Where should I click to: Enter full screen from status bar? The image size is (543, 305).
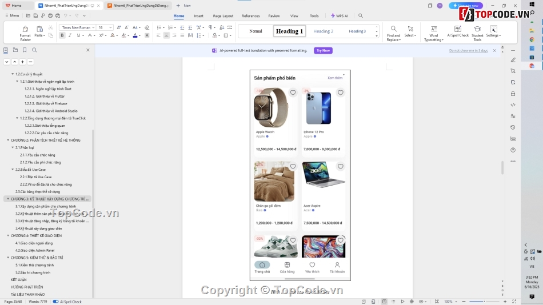click(514, 302)
